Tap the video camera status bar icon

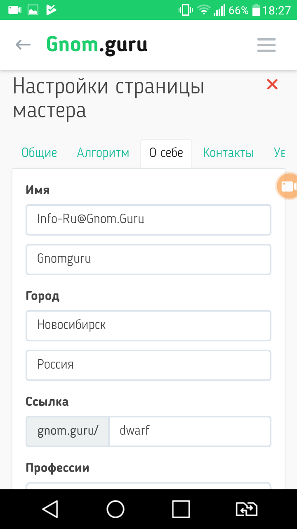15,10
